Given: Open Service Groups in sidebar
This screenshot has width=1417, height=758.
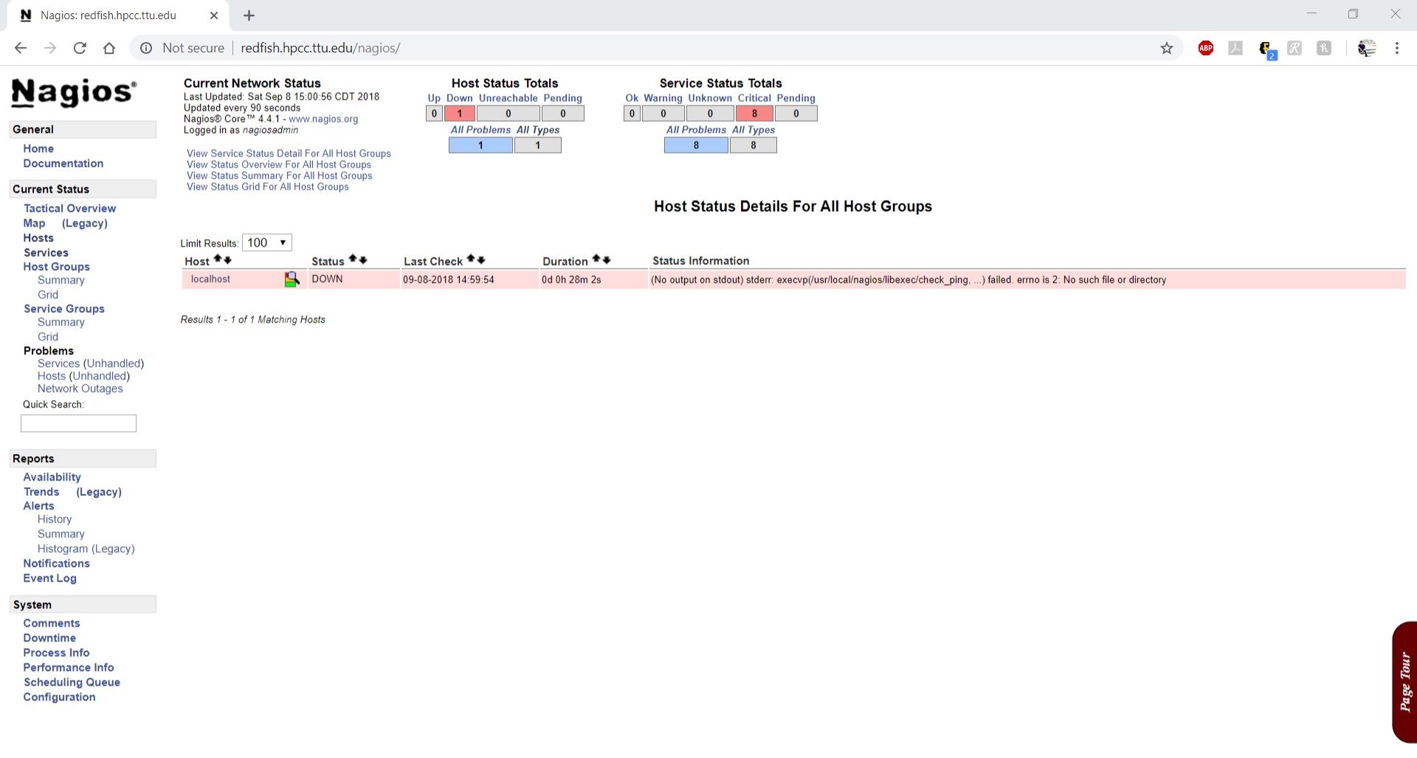Looking at the screenshot, I should [64, 309].
